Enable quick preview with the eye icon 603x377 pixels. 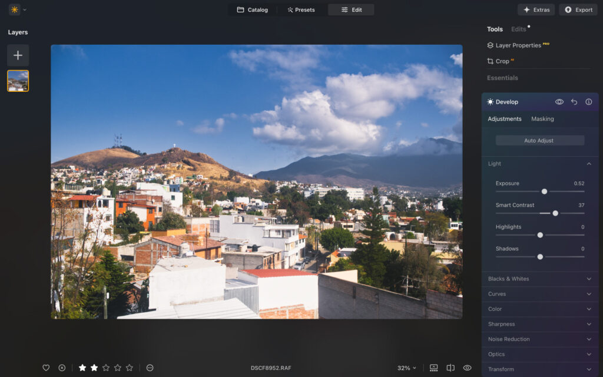coord(467,367)
